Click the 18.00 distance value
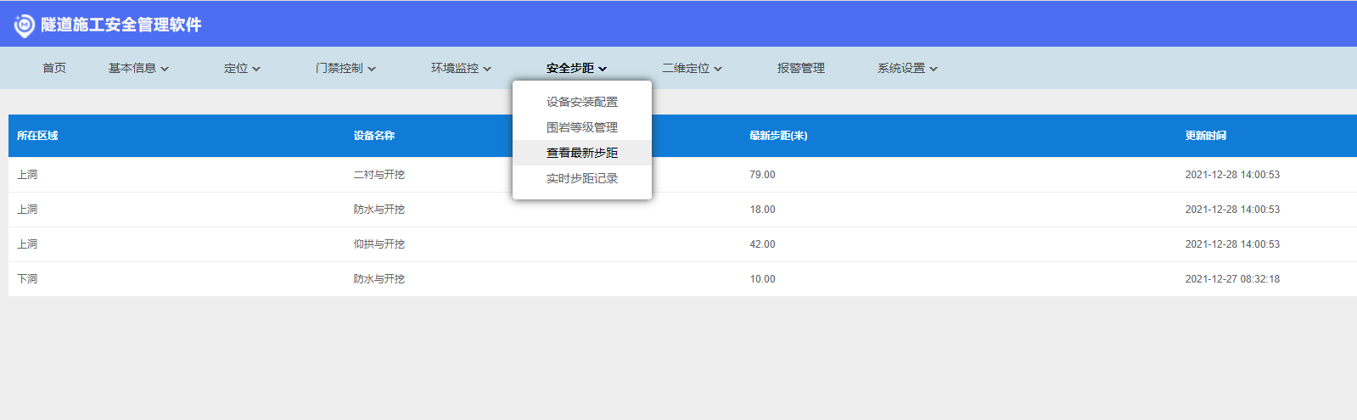 coord(762,210)
